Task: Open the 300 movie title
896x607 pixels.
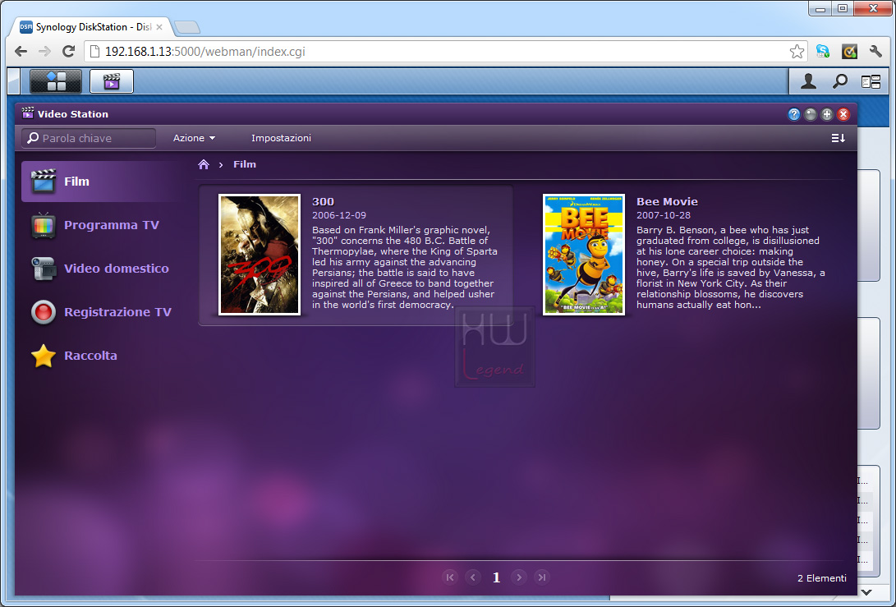Action: coord(323,201)
